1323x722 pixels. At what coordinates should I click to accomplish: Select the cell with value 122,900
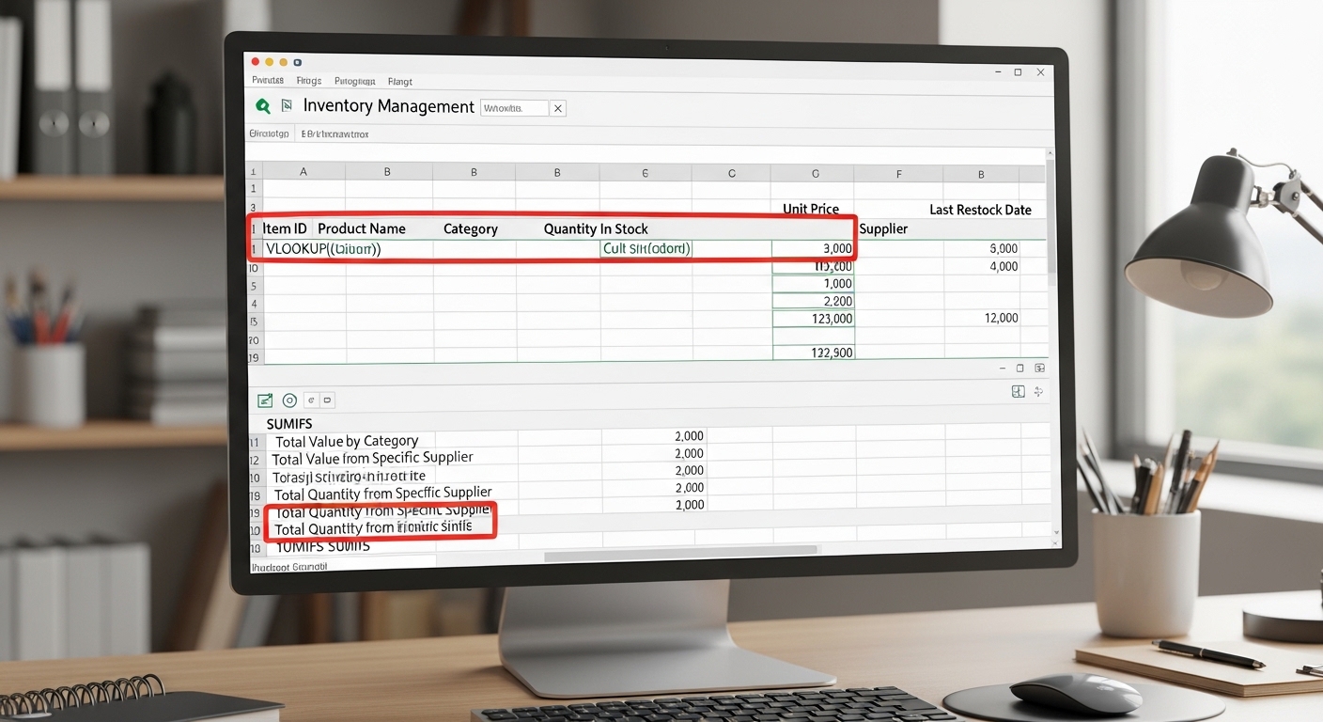[814, 353]
